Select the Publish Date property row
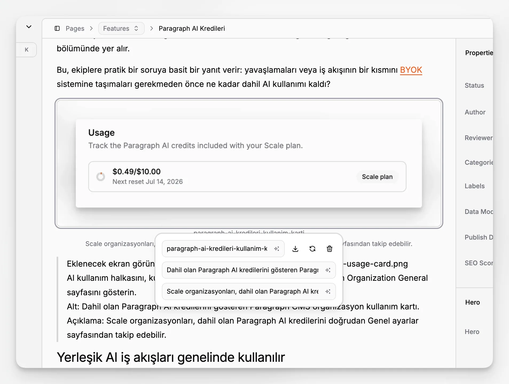The image size is (509, 384). tap(479, 237)
